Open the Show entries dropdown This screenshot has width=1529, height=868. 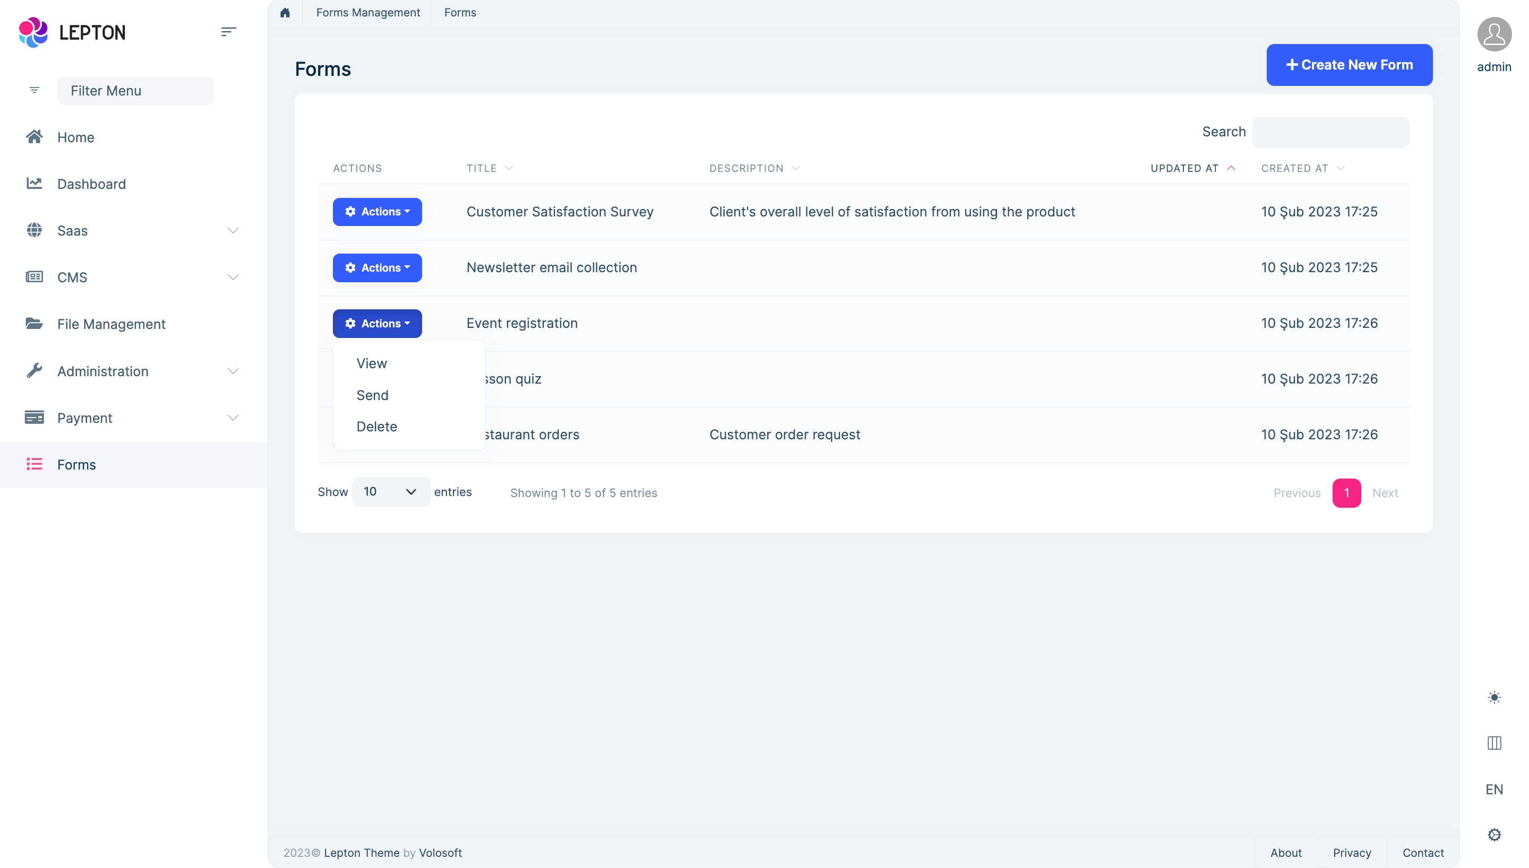click(391, 491)
